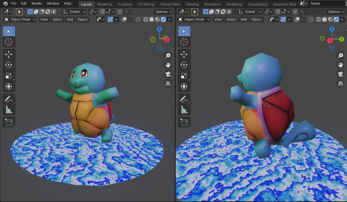Switch right viewport to wireframe shading
This screenshot has width=347, height=202.
tap(318, 19)
